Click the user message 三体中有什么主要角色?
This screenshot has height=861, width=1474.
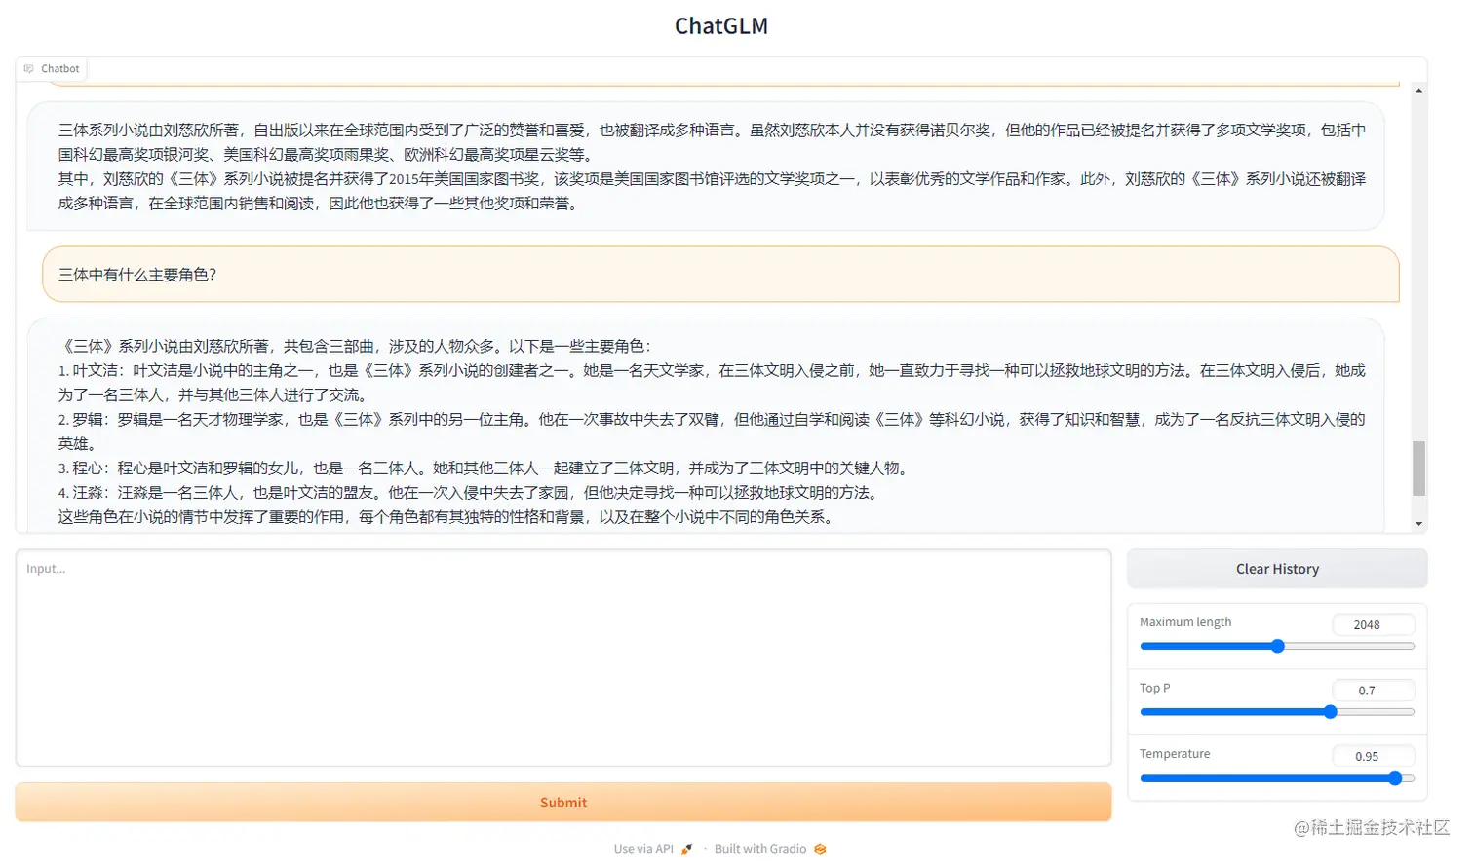click(x=720, y=275)
